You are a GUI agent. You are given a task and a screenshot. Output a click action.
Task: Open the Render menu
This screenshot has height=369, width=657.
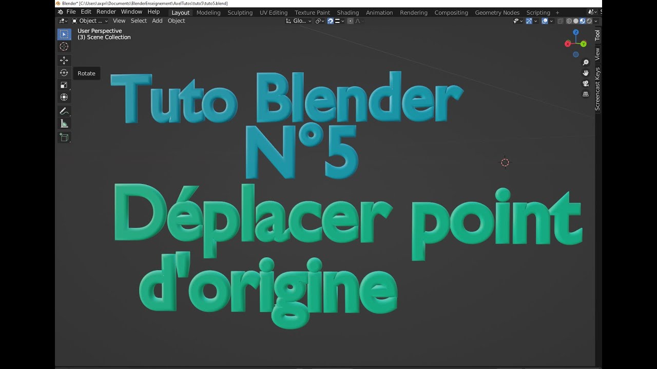(x=106, y=12)
